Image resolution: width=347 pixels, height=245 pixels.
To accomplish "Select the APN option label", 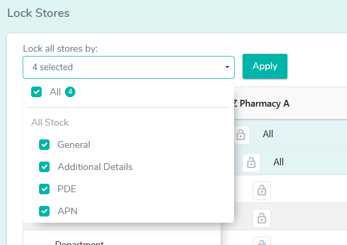I will click(x=68, y=211).
